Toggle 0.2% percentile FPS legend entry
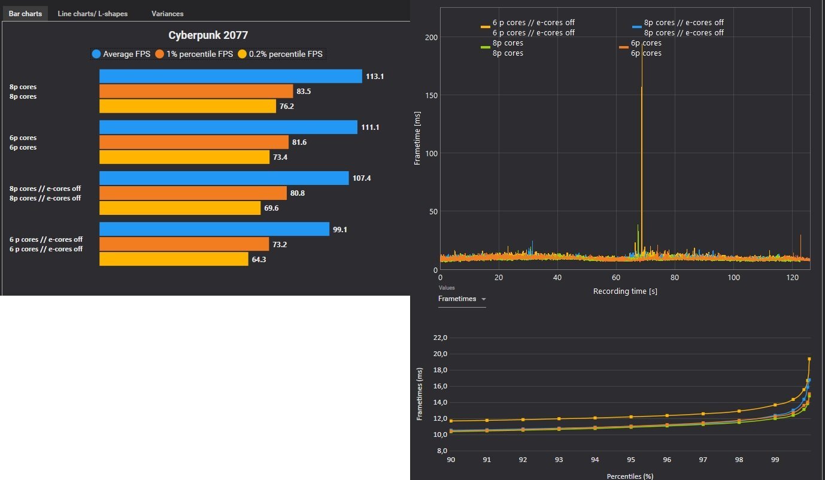This screenshot has height=480, width=825. (x=280, y=54)
